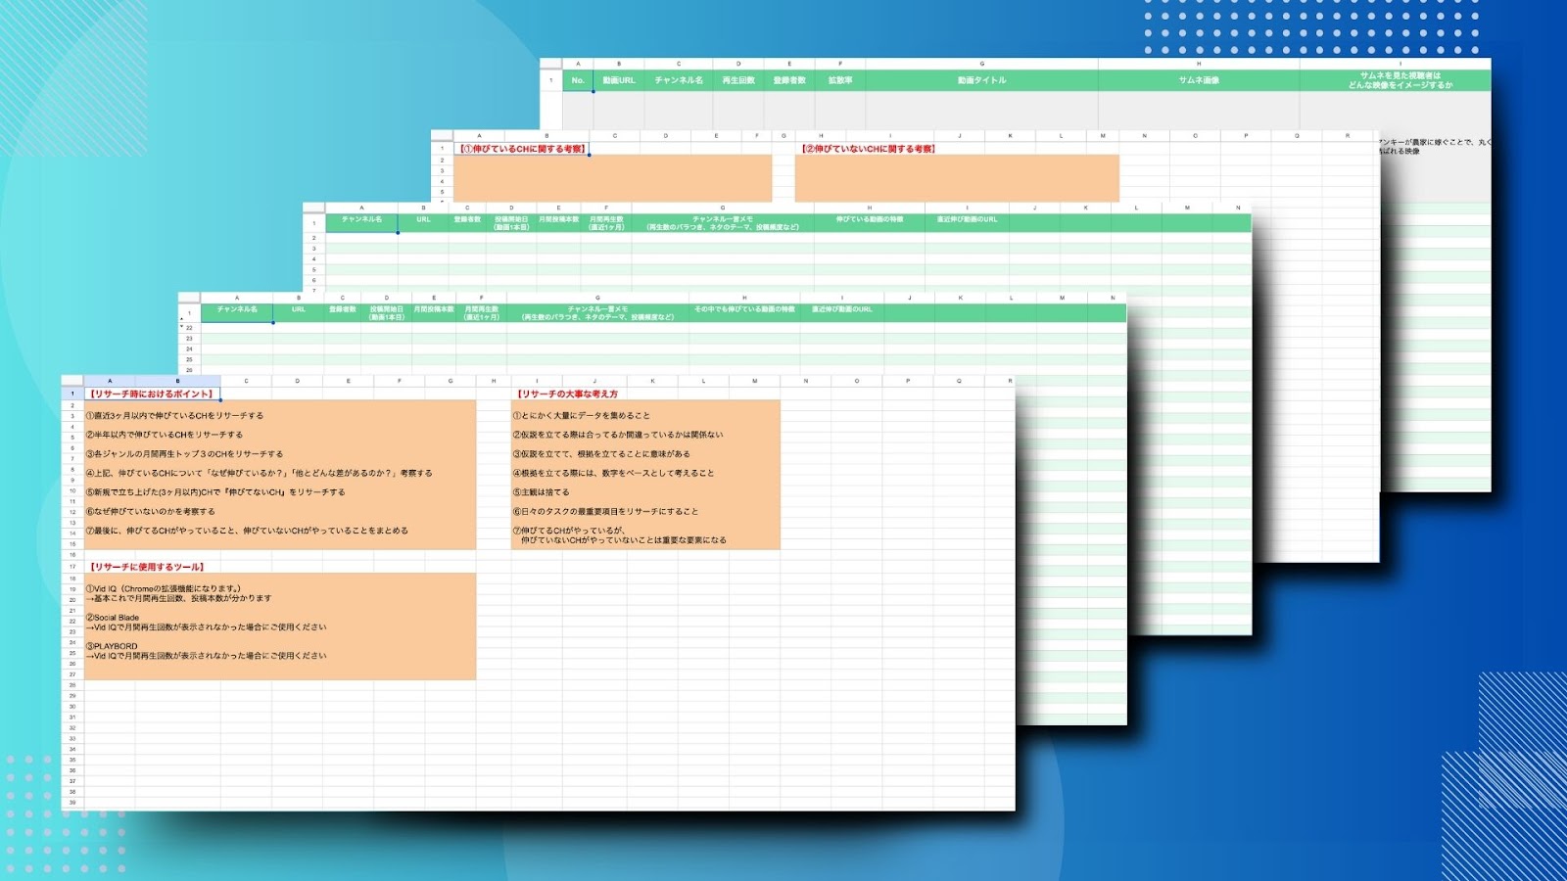The width and height of the screenshot is (1567, 881).
Task: Click the line starting ⑦伸びてるCHがやっているが
Action: [569, 531]
